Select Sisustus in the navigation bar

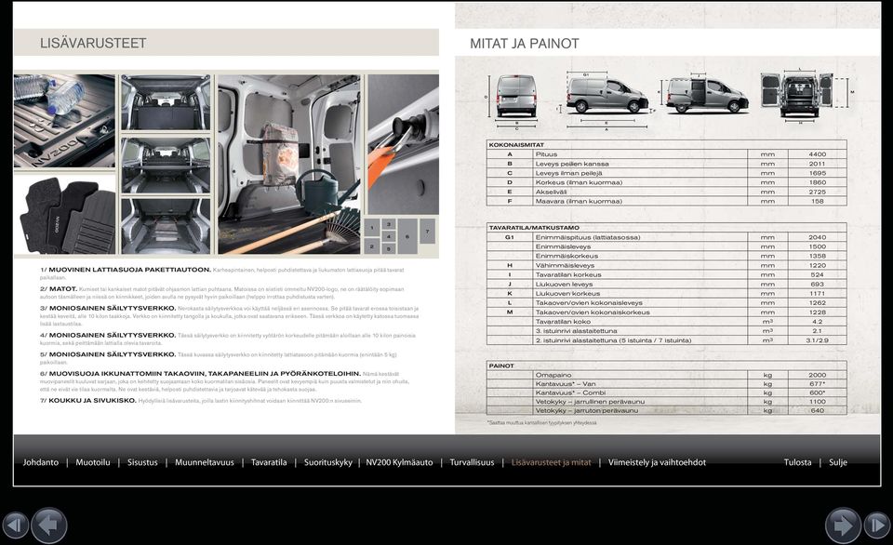142,462
